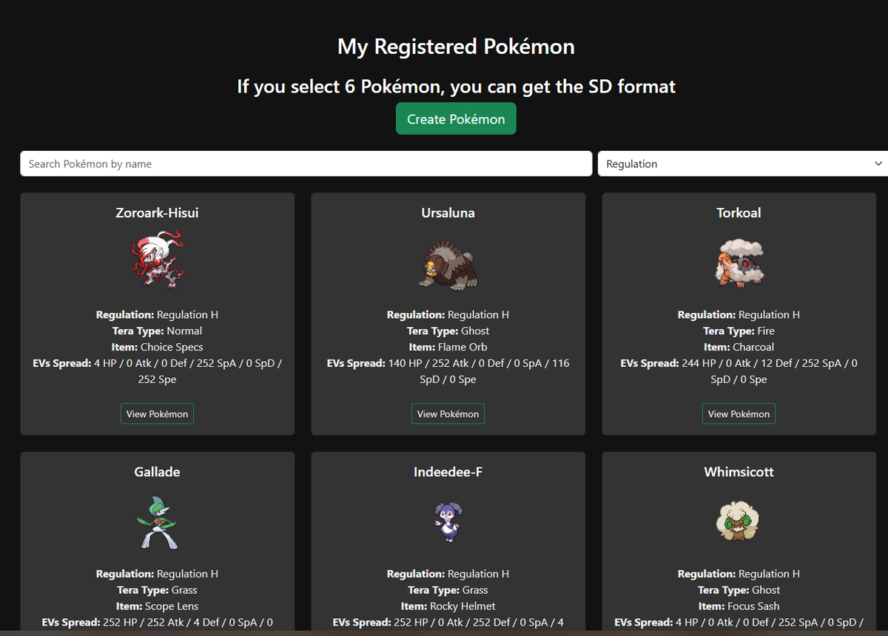The height and width of the screenshot is (636, 888).
Task: Select the Torkoal sprite image
Action: tap(739, 262)
